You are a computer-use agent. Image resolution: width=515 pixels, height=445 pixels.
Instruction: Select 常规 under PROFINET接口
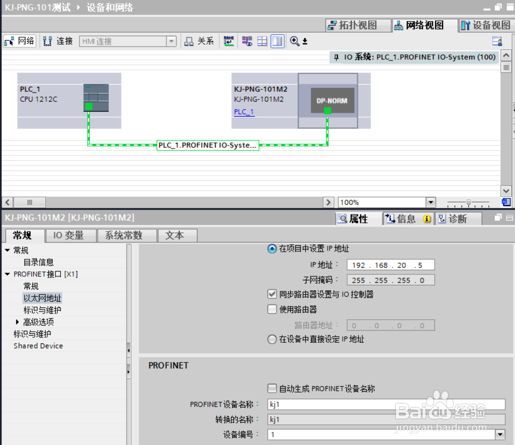pyautogui.click(x=31, y=286)
